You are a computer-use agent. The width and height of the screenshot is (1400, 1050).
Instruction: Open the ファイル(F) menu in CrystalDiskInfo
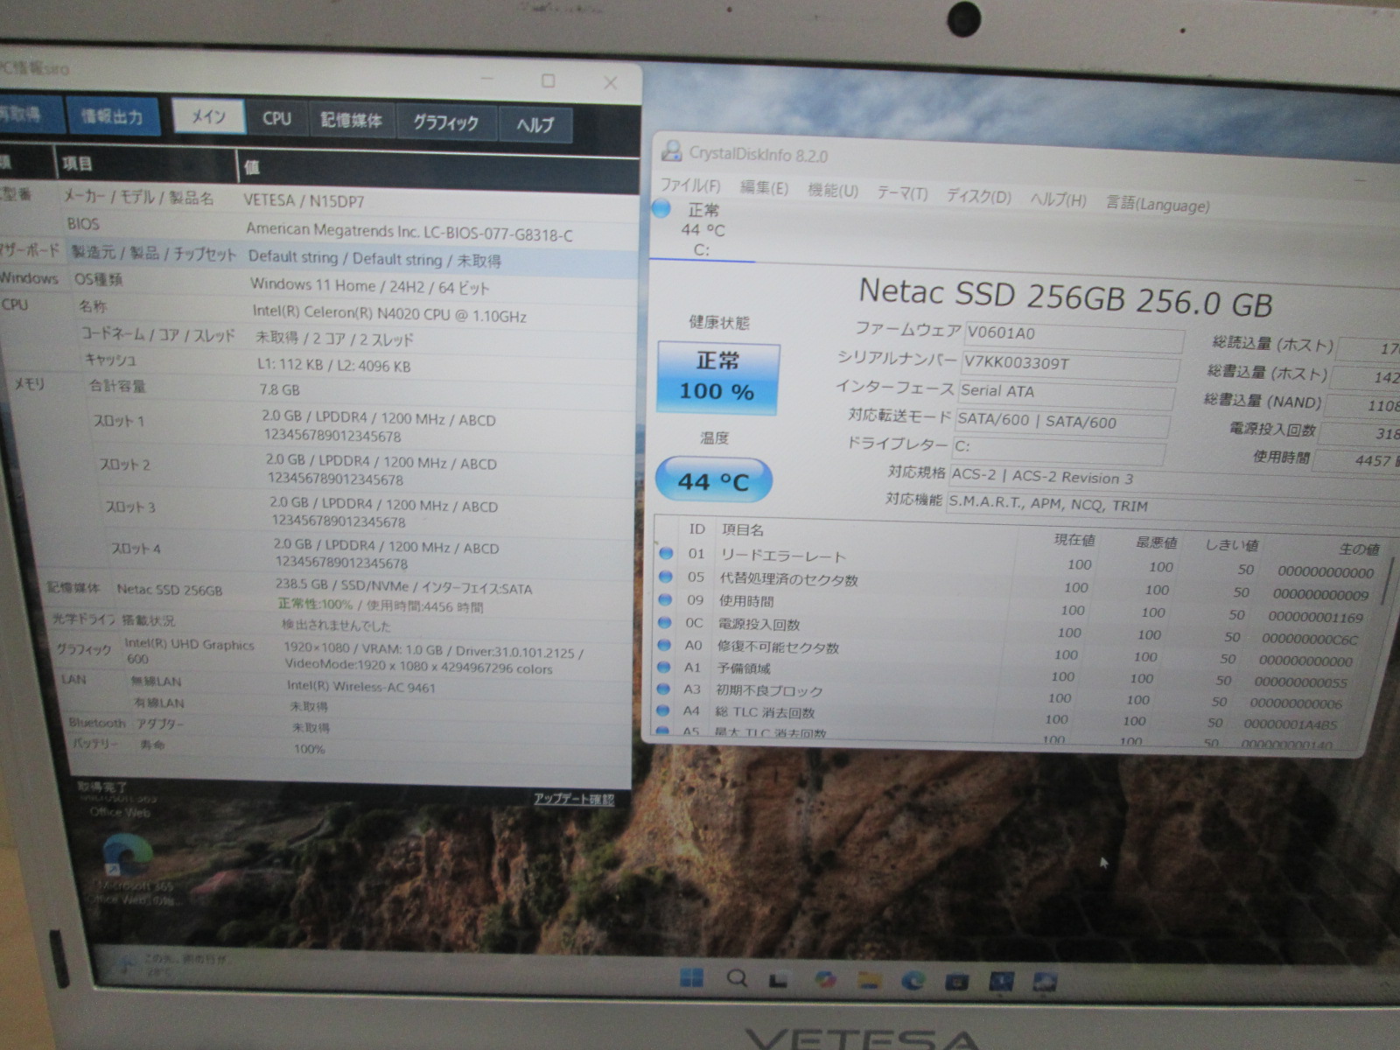690,185
